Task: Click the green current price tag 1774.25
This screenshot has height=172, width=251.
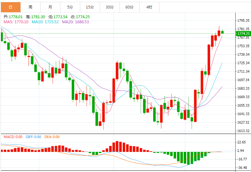Action: 243,34
